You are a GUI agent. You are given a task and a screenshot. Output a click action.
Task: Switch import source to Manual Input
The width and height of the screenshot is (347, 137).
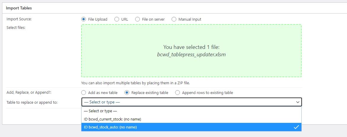pos(174,19)
